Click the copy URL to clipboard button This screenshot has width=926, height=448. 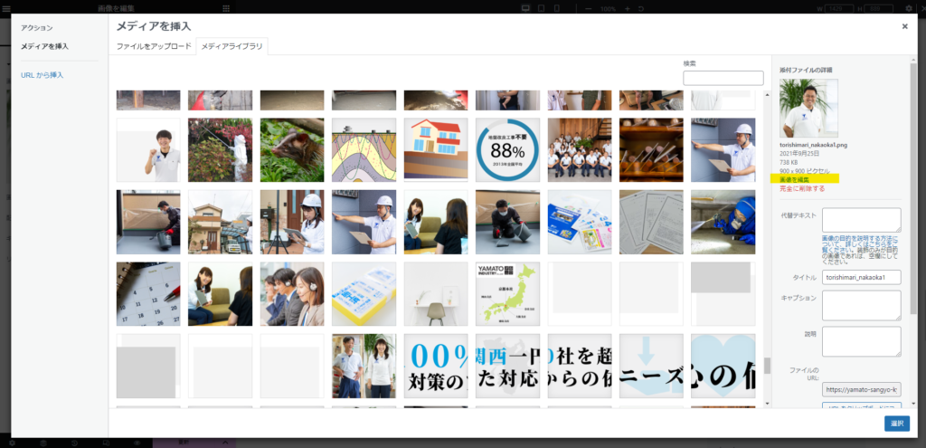point(862,407)
